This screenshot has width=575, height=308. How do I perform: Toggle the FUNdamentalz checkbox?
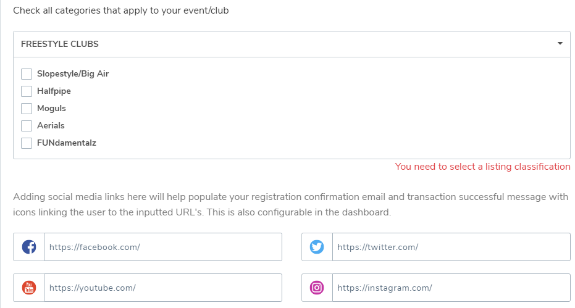tap(27, 143)
